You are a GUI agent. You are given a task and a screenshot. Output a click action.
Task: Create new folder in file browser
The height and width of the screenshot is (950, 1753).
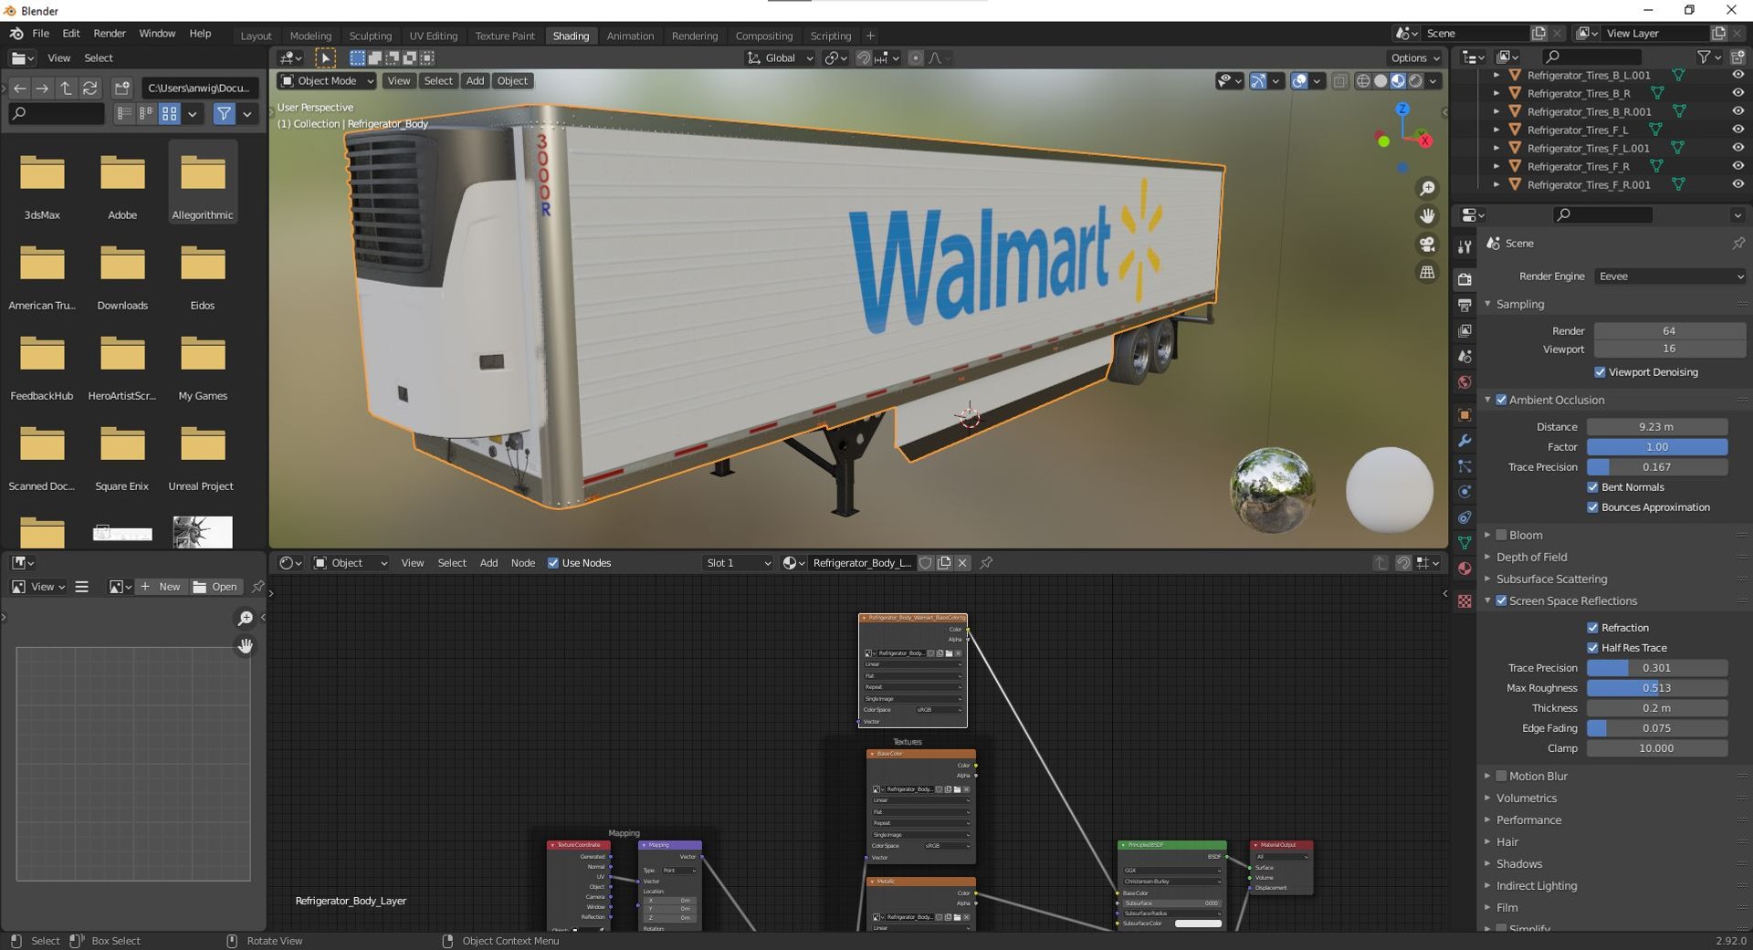(x=122, y=89)
